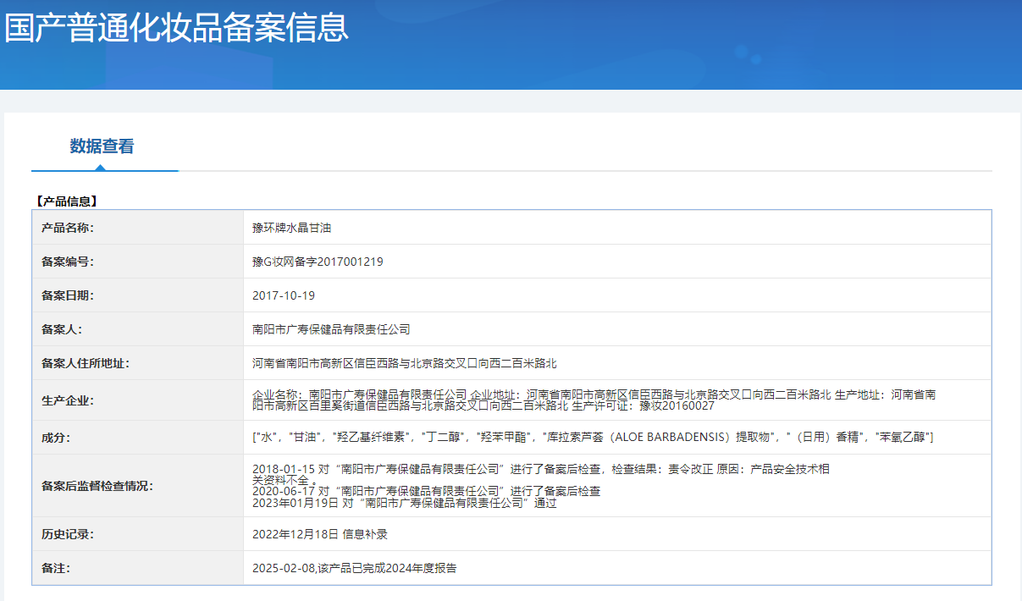Click 南阳市广寿保健品有限责任公司 in the 备案人 row
This screenshot has height=601, width=1022.
(x=331, y=329)
